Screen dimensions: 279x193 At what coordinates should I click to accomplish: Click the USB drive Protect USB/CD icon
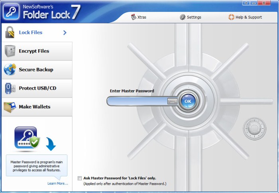coord(10,88)
